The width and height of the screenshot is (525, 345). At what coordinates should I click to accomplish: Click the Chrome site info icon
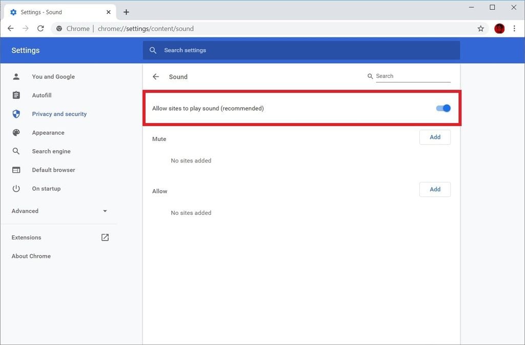[59, 28]
